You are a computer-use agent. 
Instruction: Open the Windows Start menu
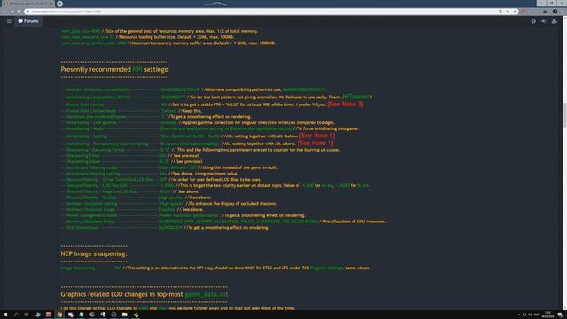(5, 315)
